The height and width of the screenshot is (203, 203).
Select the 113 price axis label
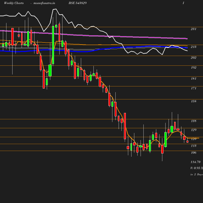click(194, 146)
